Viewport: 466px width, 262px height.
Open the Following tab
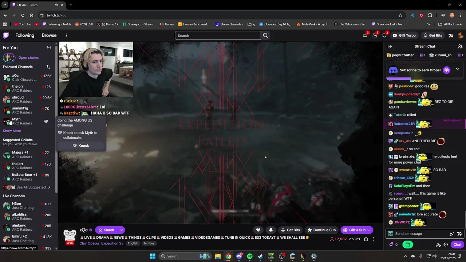pos(25,35)
